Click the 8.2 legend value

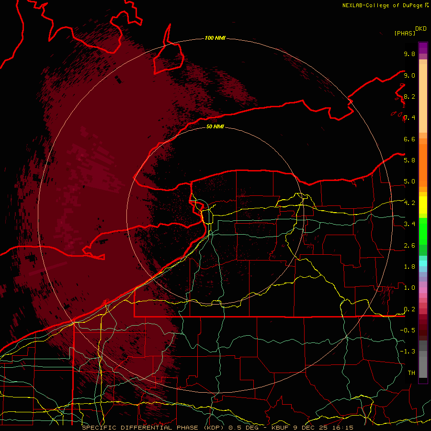coord(409,96)
